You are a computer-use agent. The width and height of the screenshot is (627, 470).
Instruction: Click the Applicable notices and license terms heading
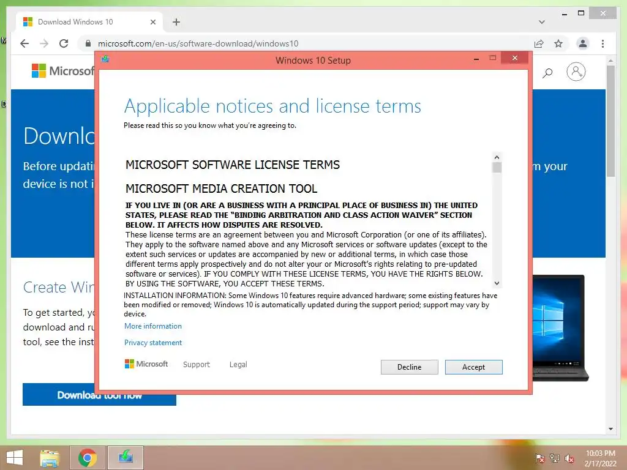(x=272, y=106)
